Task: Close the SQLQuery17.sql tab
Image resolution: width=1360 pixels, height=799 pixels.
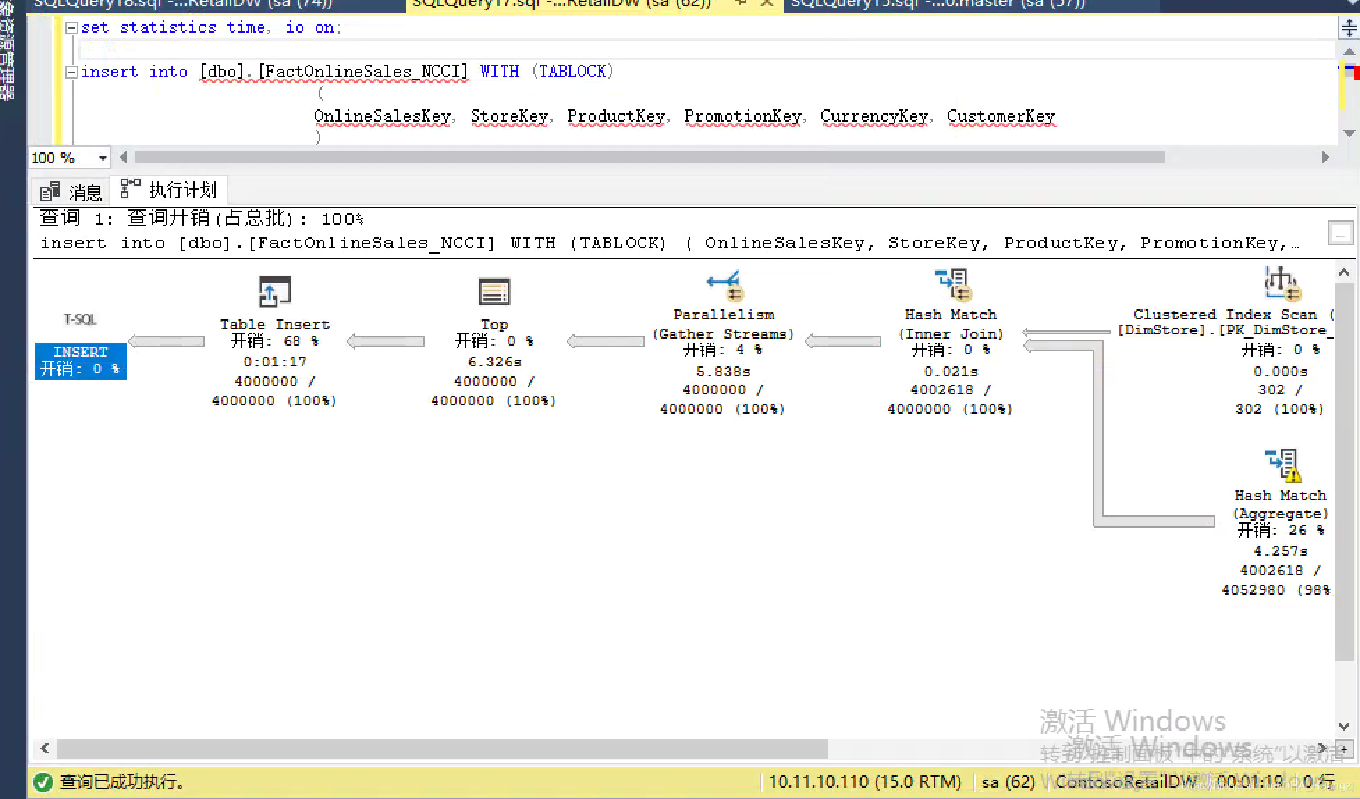Action: [767, 3]
